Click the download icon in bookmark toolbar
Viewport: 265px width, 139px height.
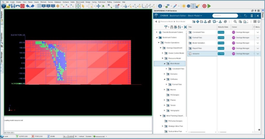click(x=220, y=22)
